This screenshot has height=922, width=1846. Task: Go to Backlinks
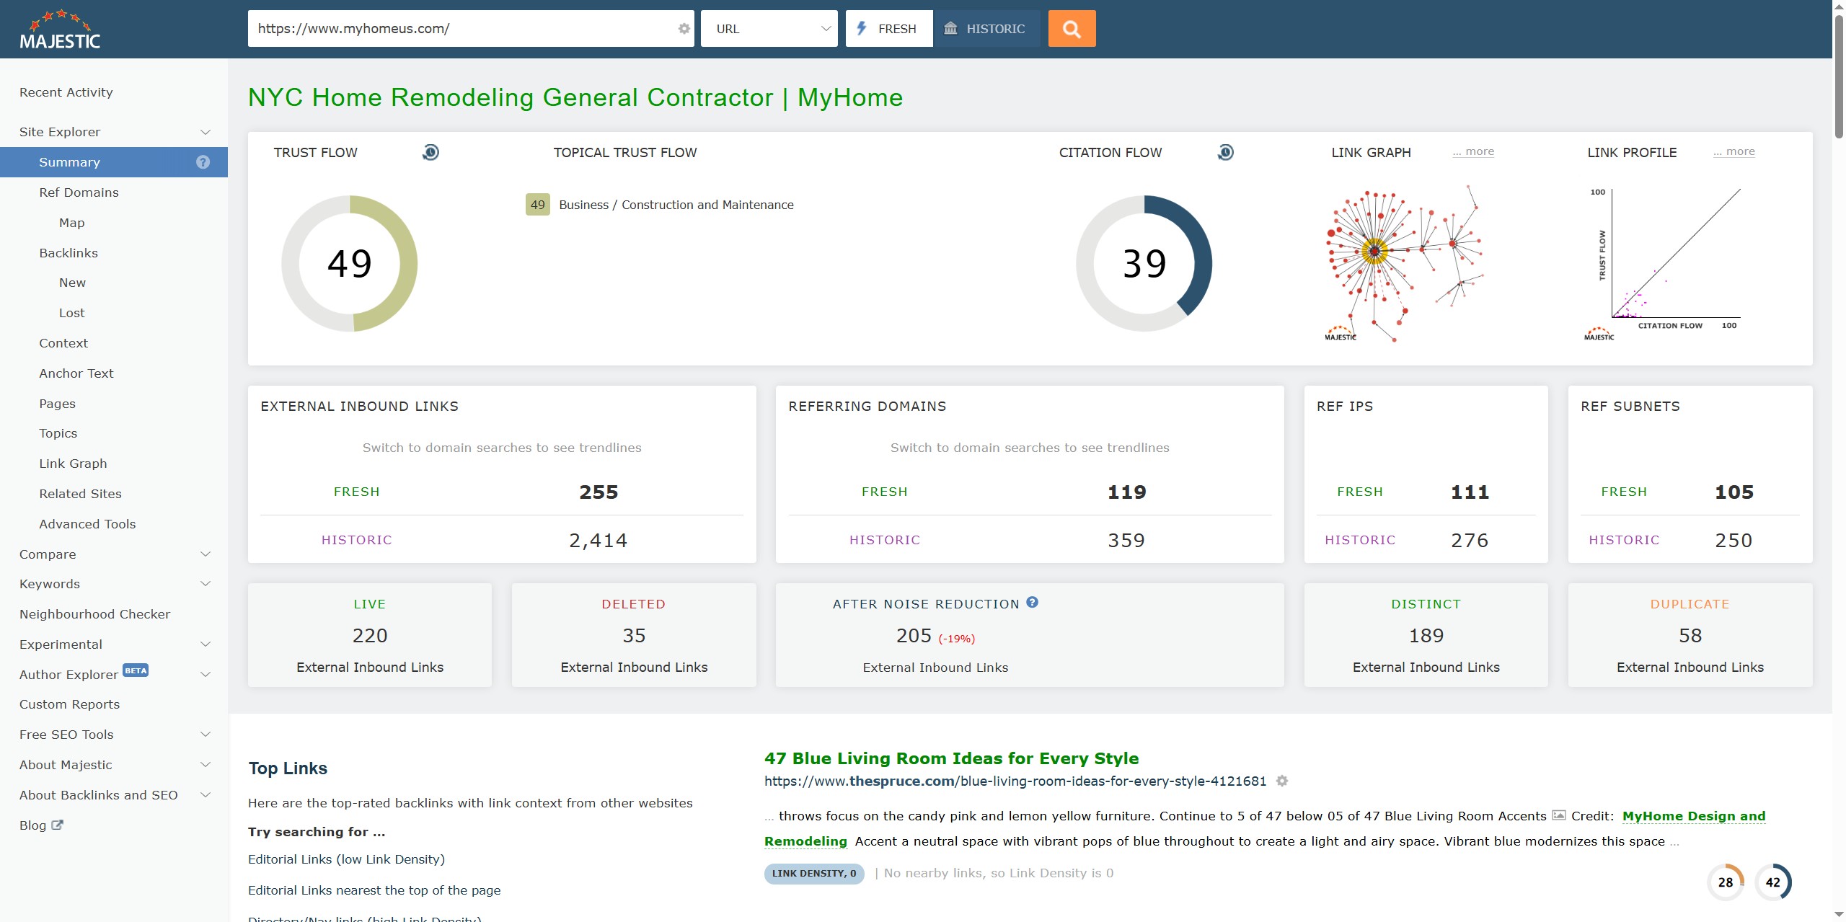(69, 253)
